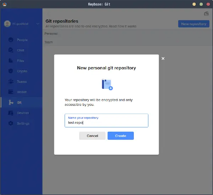Screen dimensions: 213x195
Task: Click the radio broadcast icon at the top right
Action: [206, 13]
